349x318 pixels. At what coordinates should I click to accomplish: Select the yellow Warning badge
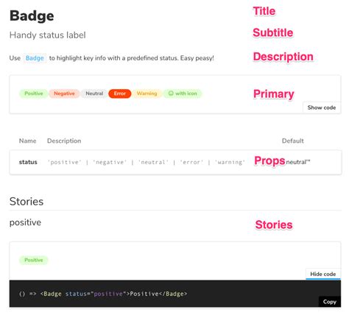[x=147, y=93]
